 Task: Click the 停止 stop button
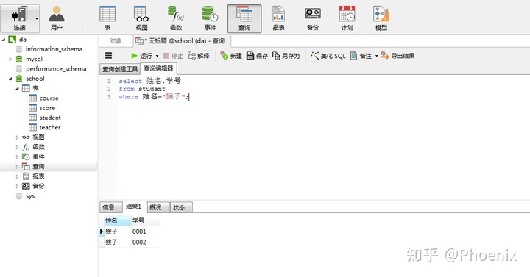(173, 56)
